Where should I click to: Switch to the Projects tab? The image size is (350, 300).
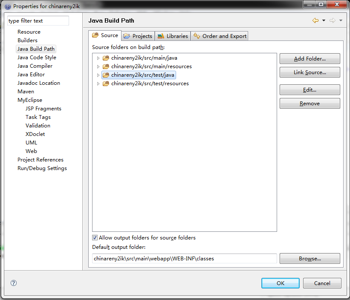tap(138, 36)
